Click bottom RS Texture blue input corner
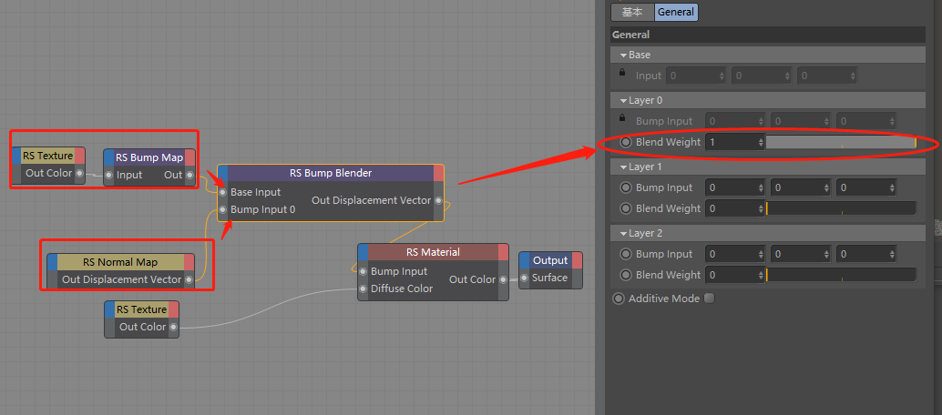Image resolution: width=942 pixels, height=415 pixels. tap(109, 309)
